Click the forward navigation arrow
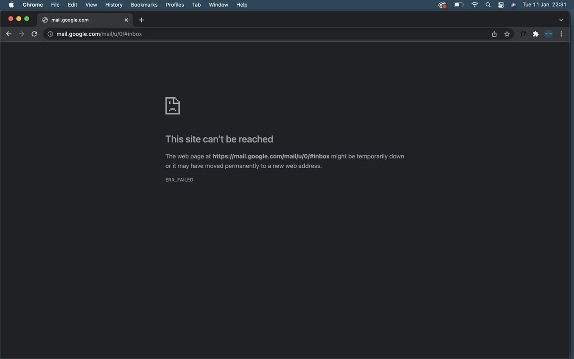The width and height of the screenshot is (574, 359). (21, 34)
